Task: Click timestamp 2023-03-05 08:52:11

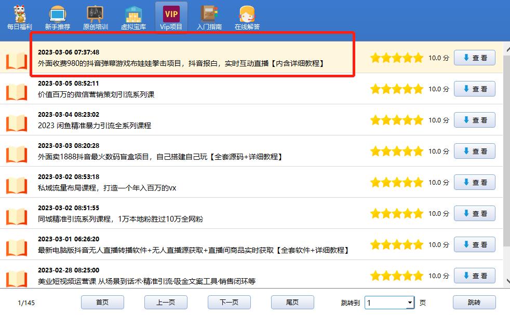Action: point(69,84)
